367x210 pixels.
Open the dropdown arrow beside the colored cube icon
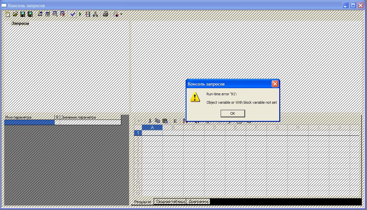point(121,14)
